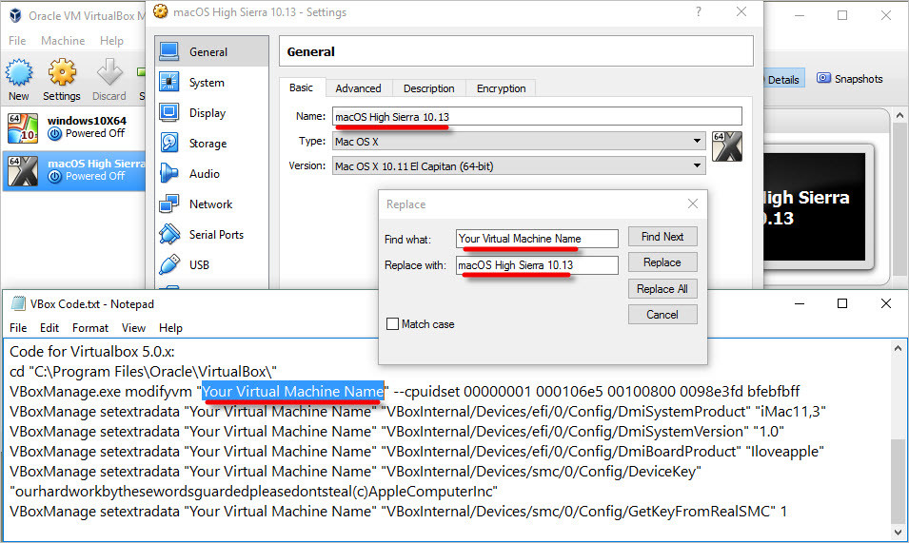The width and height of the screenshot is (909, 543).
Task: Open the Notepad View menu
Action: [133, 328]
